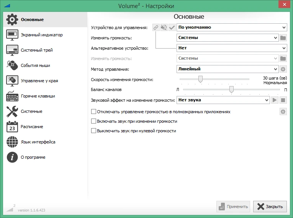Image resolution: width=293 pixels, height=218 pixels.
Task: Click the gear icon for fullscreen applications option
Action: [x=283, y=112]
